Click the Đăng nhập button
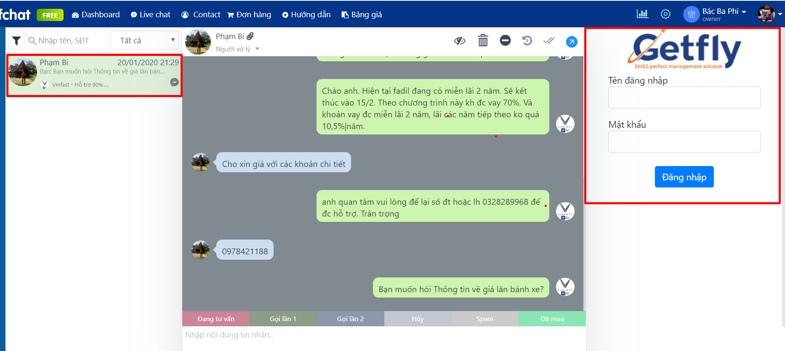This screenshot has width=785, height=351. click(684, 177)
